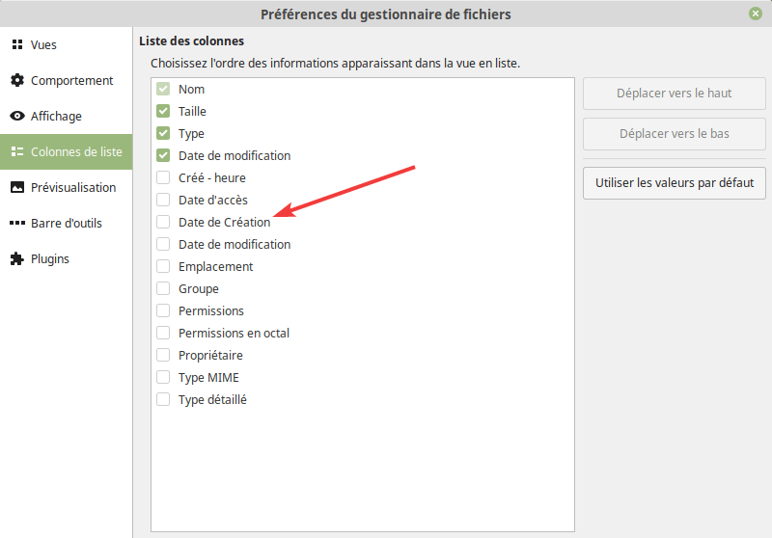Image resolution: width=772 pixels, height=538 pixels.
Task: Enable the Type MIME column
Action: click(x=163, y=377)
